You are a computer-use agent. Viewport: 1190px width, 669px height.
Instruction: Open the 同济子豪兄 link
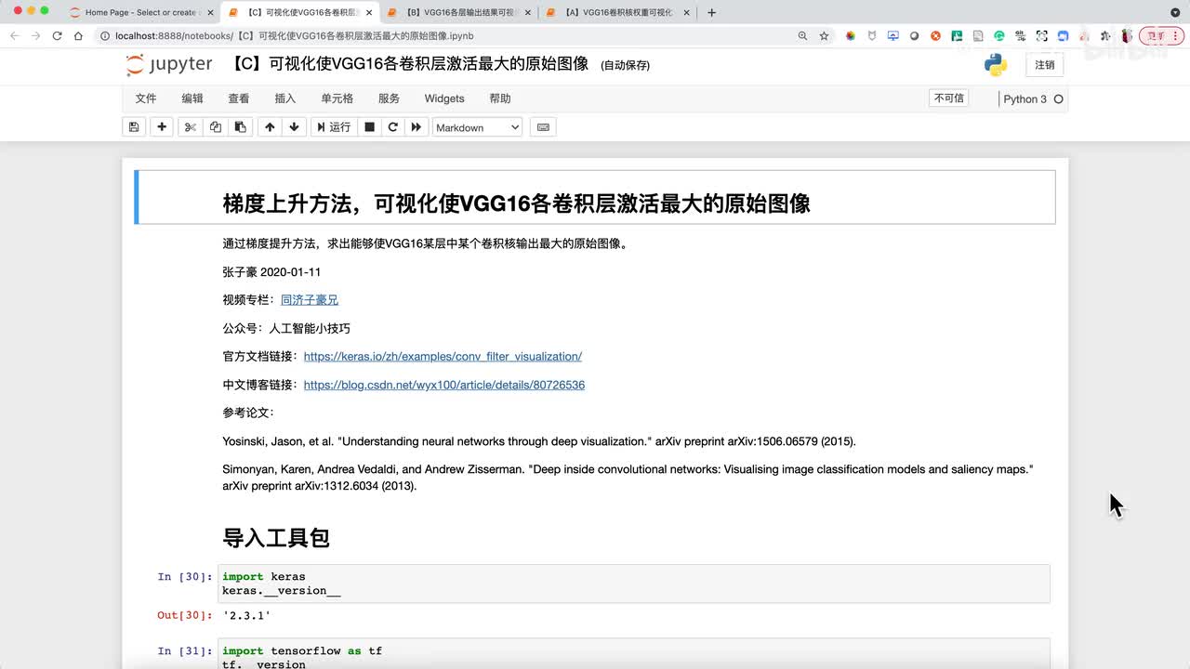(310, 300)
